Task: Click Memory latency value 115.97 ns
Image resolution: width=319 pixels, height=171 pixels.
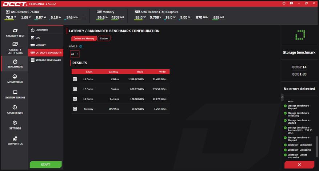Action: point(114,109)
